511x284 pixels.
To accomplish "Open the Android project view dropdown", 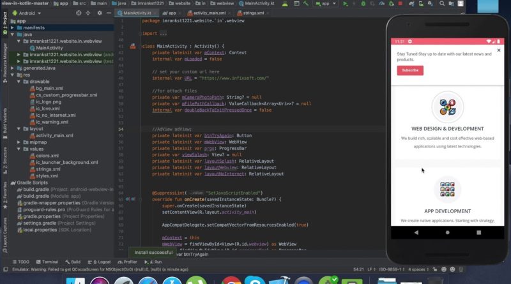I will (x=27, y=13).
